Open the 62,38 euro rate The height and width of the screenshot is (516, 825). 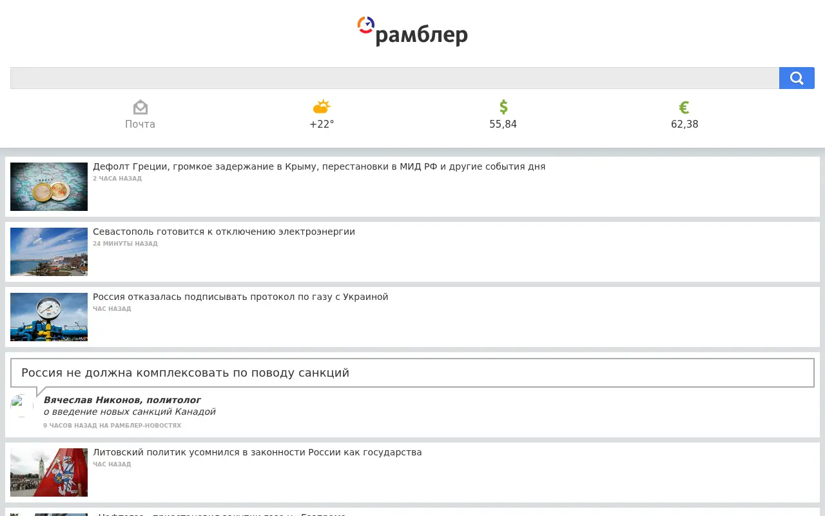point(684,124)
